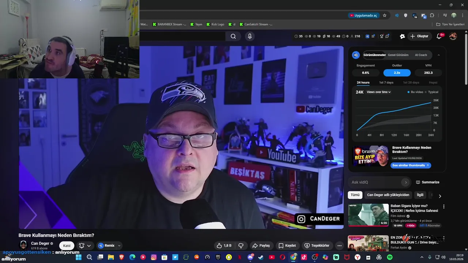
Task: Toggle notification bell for Can Deger channel
Action: 82,245
